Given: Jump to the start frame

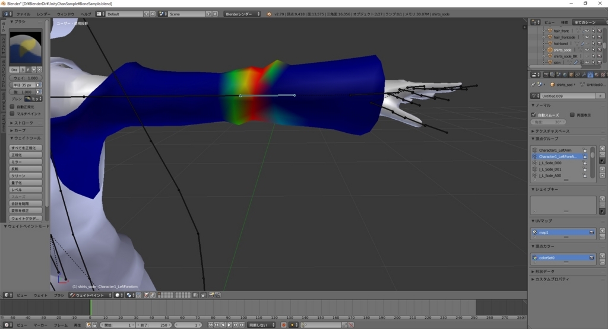Looking at the screenshot, I should 211,325.
